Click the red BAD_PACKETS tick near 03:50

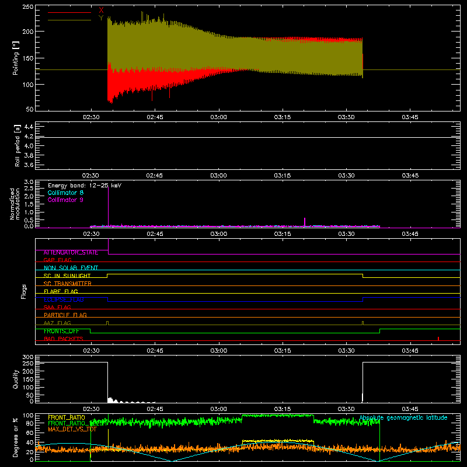coord(438,339)
